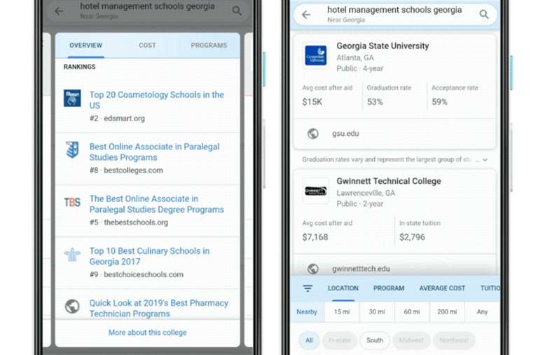Tap search magnifier icon on right phone

point(484,14)
